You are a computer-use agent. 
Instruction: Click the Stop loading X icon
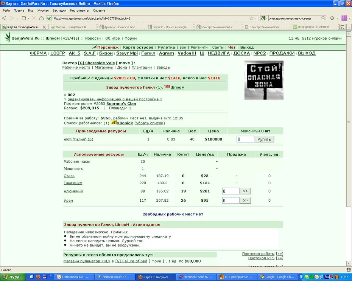point(34,18)
